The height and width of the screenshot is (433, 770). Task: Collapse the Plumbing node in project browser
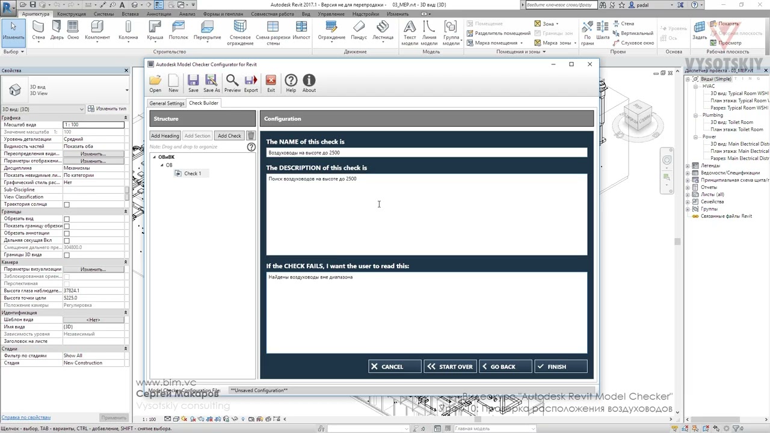696,115
